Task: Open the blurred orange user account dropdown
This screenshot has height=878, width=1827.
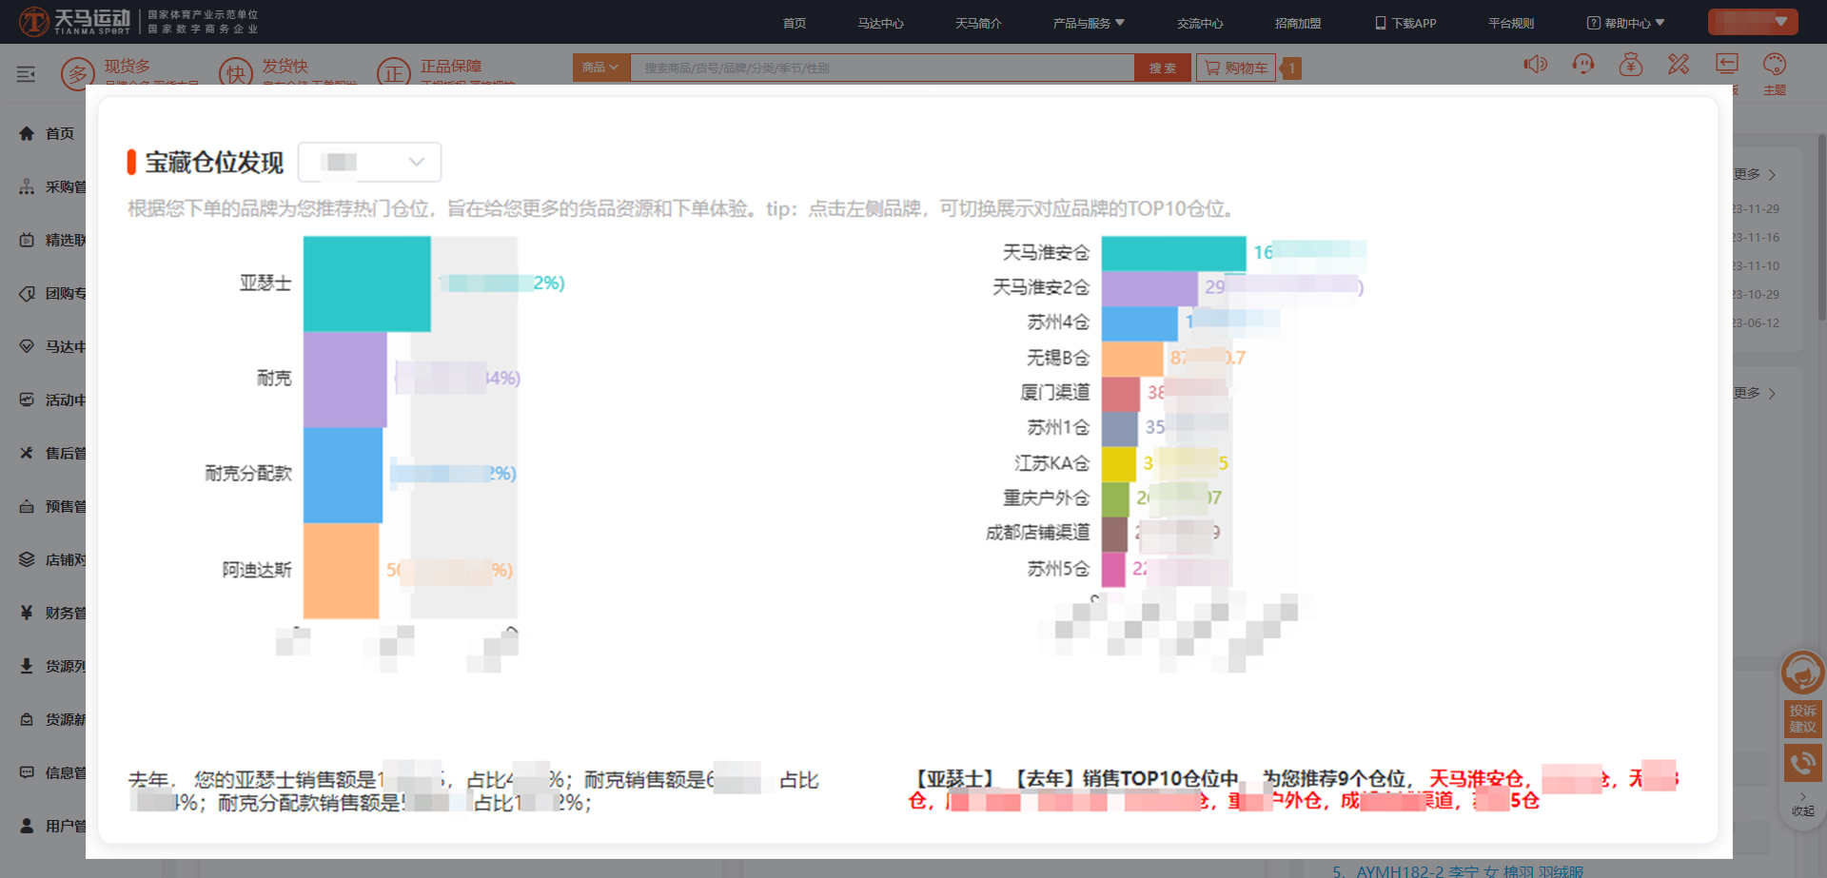Action: [1753, 22]
